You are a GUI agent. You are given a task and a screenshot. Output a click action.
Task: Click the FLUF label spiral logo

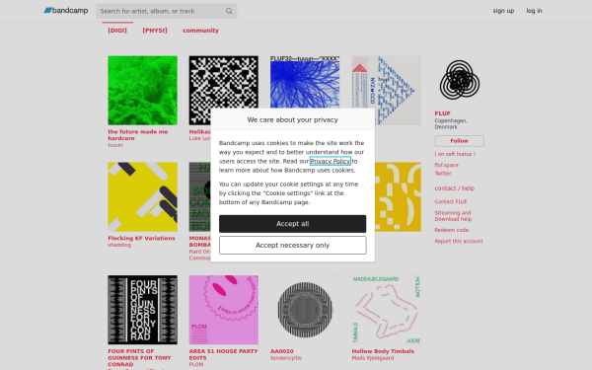[x=460, y=80]
